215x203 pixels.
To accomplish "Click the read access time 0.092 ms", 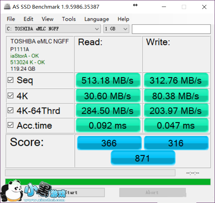I will [x=108, y=125].
